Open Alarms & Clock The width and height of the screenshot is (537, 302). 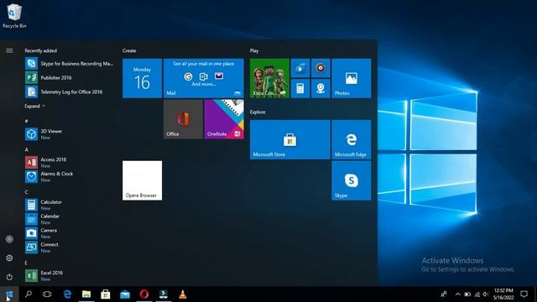pos(69,176)
